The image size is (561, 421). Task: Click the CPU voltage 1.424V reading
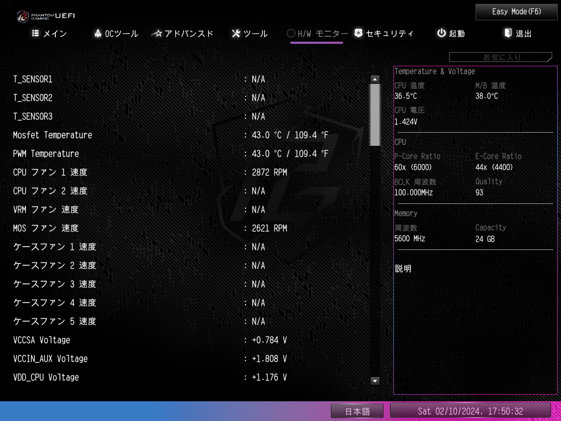[x=406, y=122]
